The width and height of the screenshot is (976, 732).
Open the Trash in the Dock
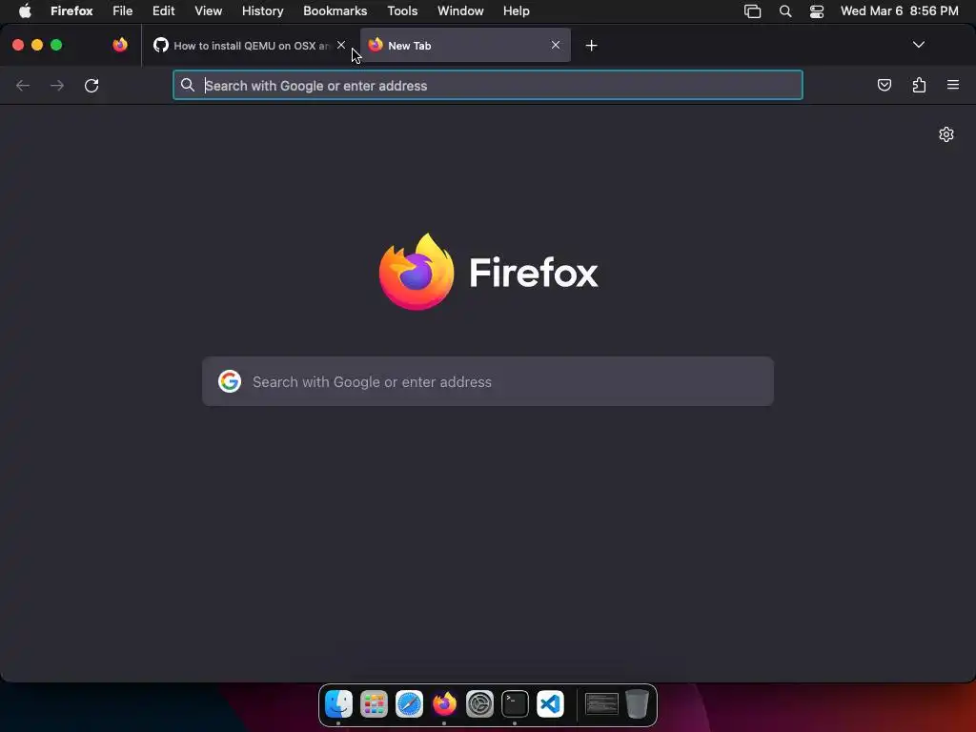[637, 704]
